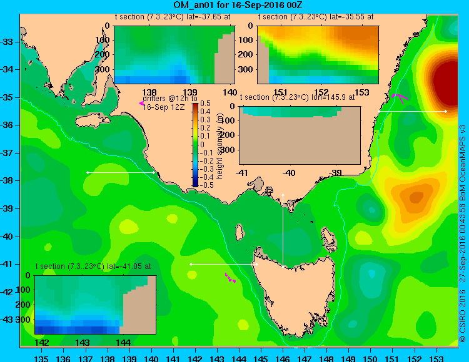Select the orange eddy east of Bass Strait

416,198
